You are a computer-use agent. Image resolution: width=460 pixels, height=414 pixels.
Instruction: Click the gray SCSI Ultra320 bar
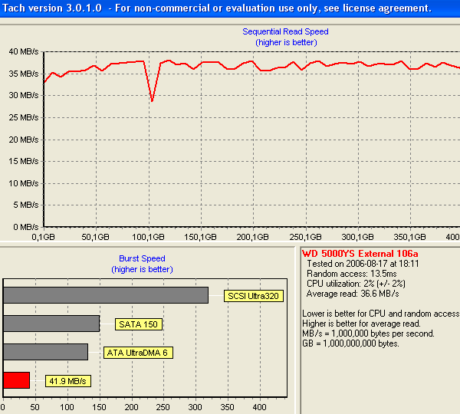[105, 295]
